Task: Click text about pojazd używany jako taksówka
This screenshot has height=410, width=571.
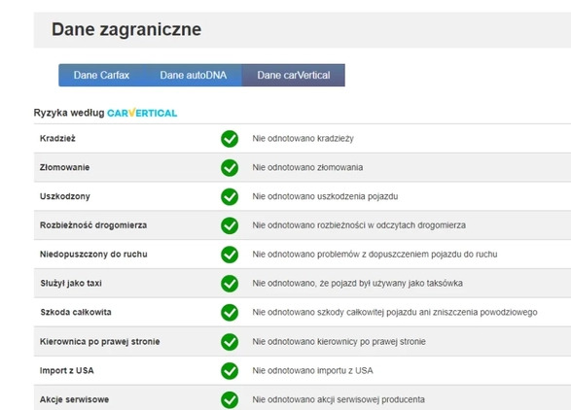Action: tap(357, 283)
